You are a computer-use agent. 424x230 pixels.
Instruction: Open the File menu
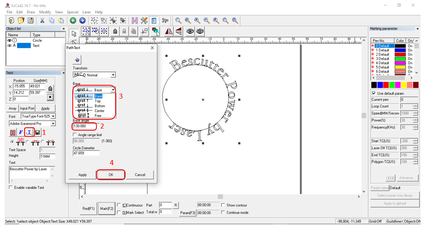click(x=10, y=12)
